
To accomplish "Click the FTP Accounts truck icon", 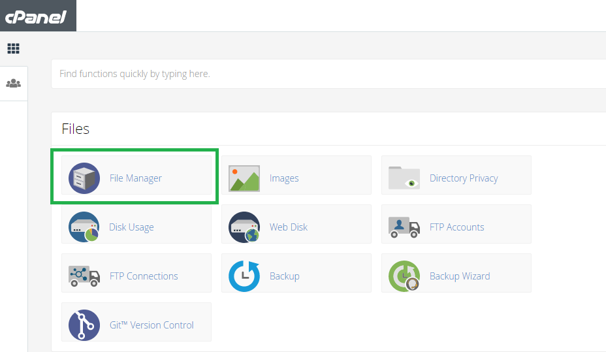I will [x=404, y=227].
